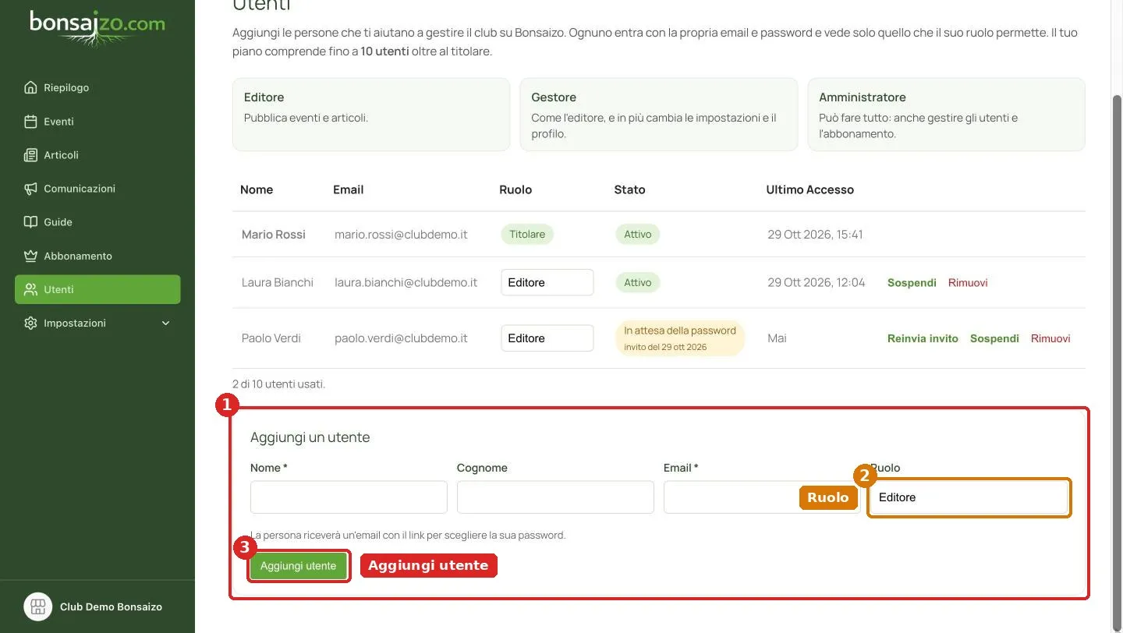Viewport: 1123px width, 633px height.
Task: Go to the Comunicazioni menu label
Action: (x=80, y=189)
